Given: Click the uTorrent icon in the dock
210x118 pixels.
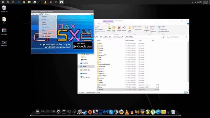Looking at the screenshot, I should [x=153, y=112].
